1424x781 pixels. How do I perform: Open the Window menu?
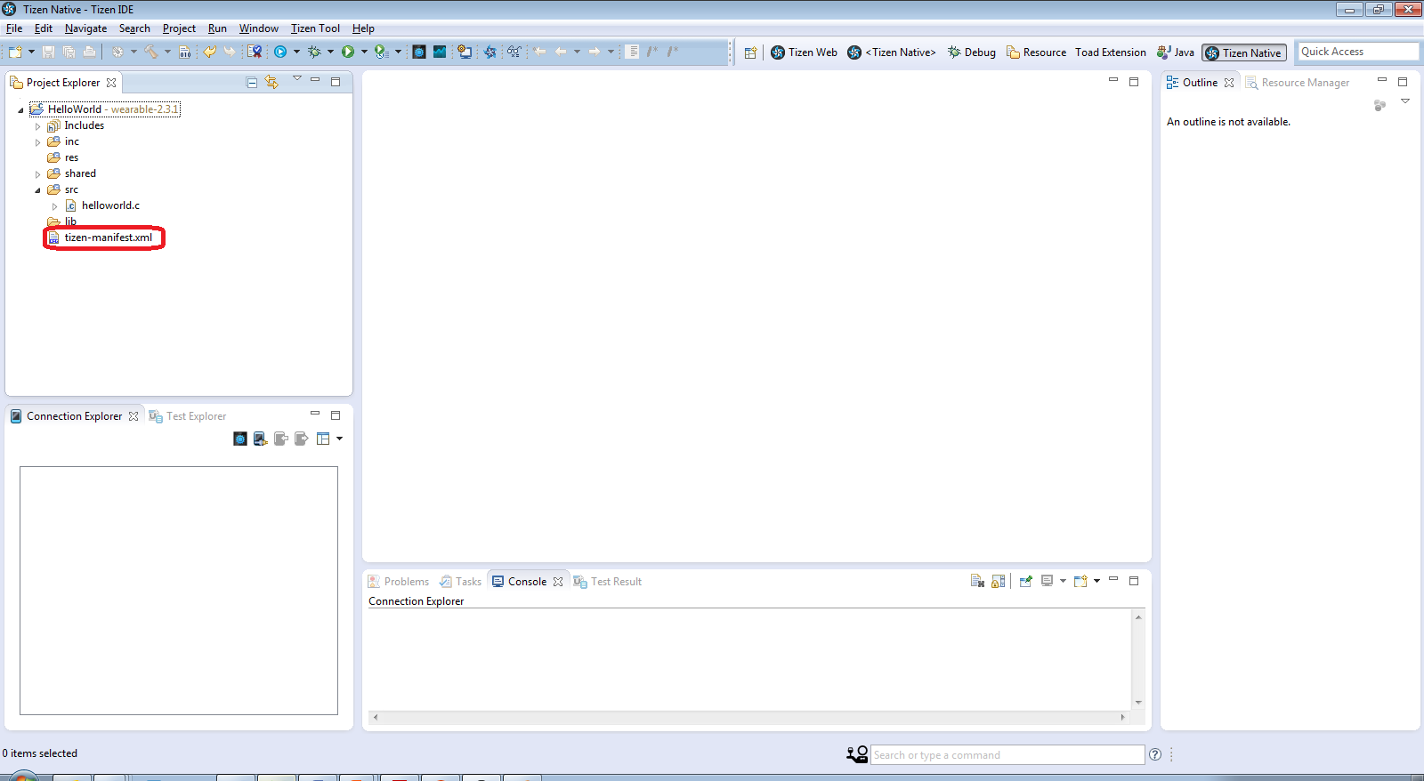(x=258, y=28)
